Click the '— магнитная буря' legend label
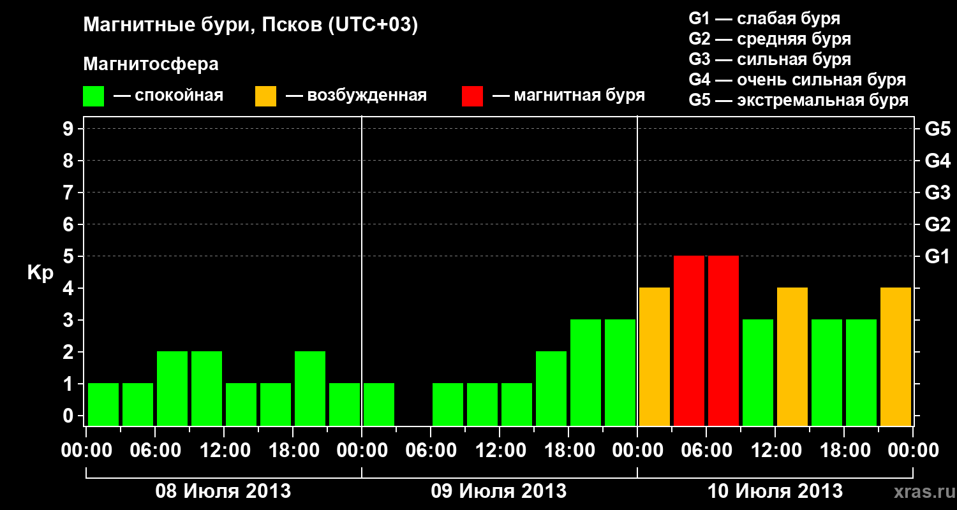957x510 pixels. [569, 96]
